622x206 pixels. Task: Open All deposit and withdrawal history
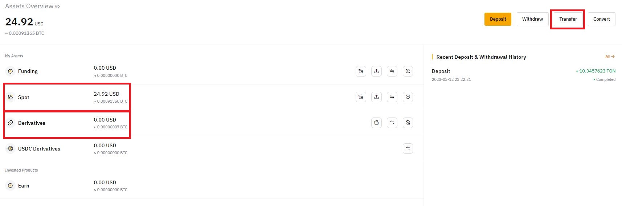coord(610,57)
